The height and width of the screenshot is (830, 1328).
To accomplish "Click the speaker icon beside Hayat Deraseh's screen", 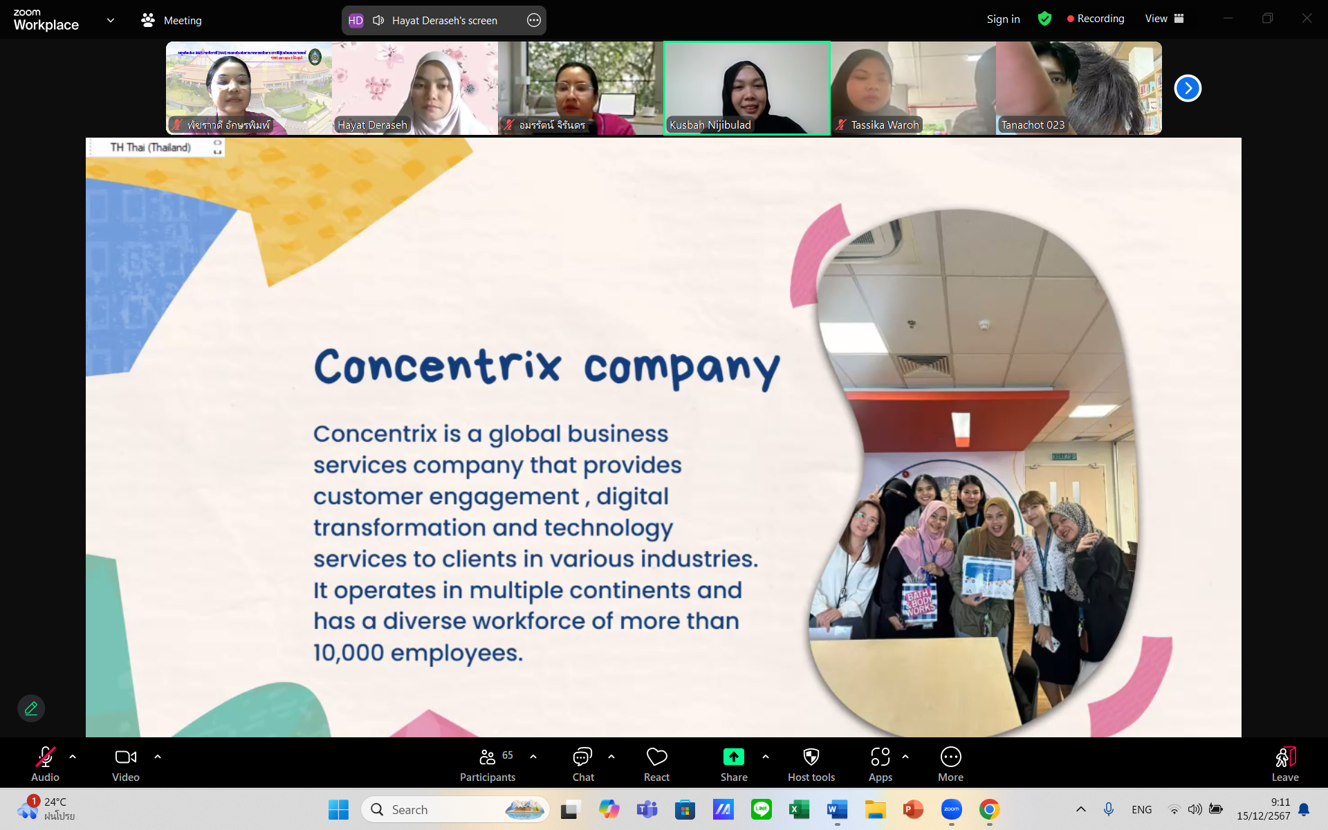I will 378,20.
